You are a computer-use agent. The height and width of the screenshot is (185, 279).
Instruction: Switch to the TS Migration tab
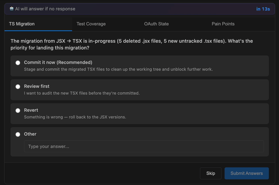pos(22,24)
